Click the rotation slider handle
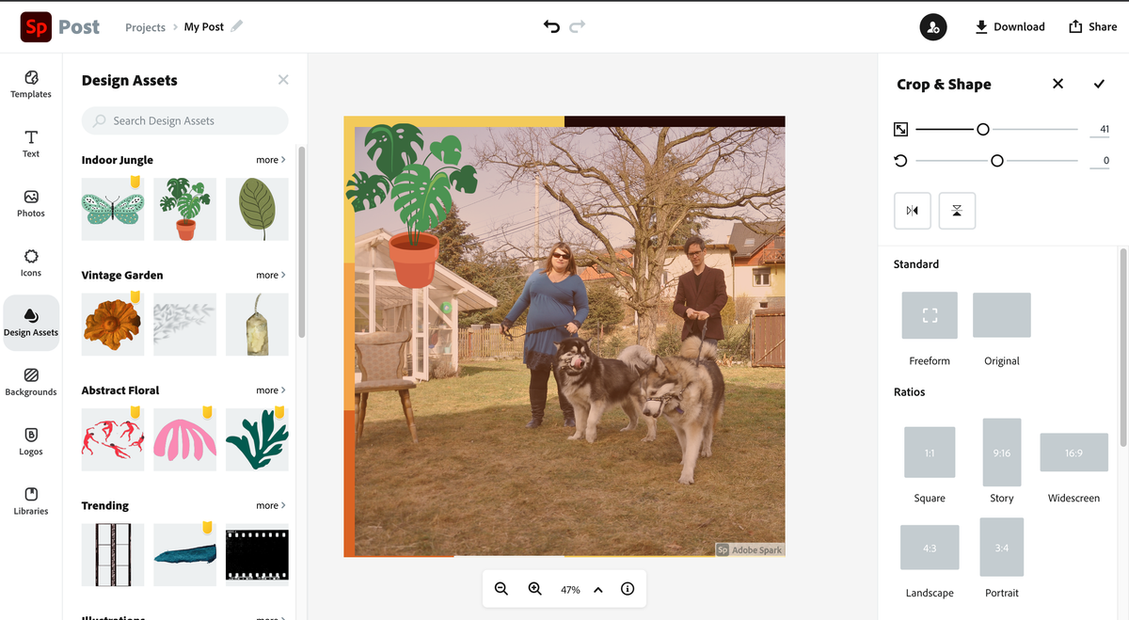This screenshot has width=1129, height=620. pyautogui.click(x=996, y=161)
